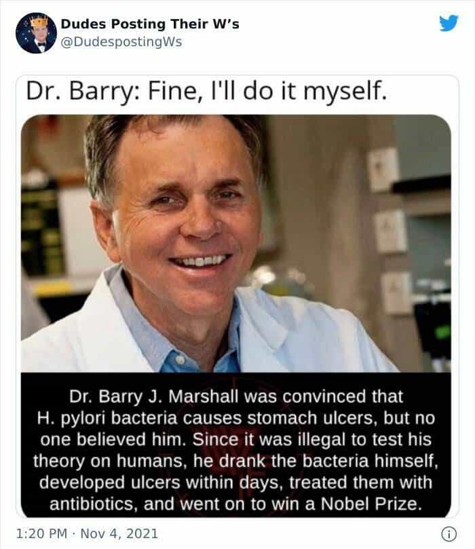Open the Dudes Posting Their W's profile avatar
This screenshot has width=475, height=549.
click(35, 33)
